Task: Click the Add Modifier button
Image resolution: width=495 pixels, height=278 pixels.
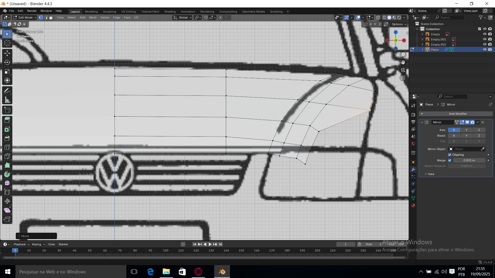Action: coord(456,114)
